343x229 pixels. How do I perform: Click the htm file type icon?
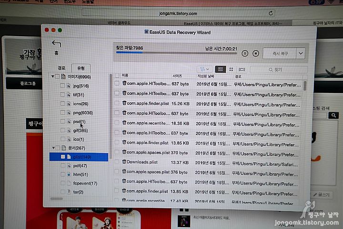tap(69, 175)
